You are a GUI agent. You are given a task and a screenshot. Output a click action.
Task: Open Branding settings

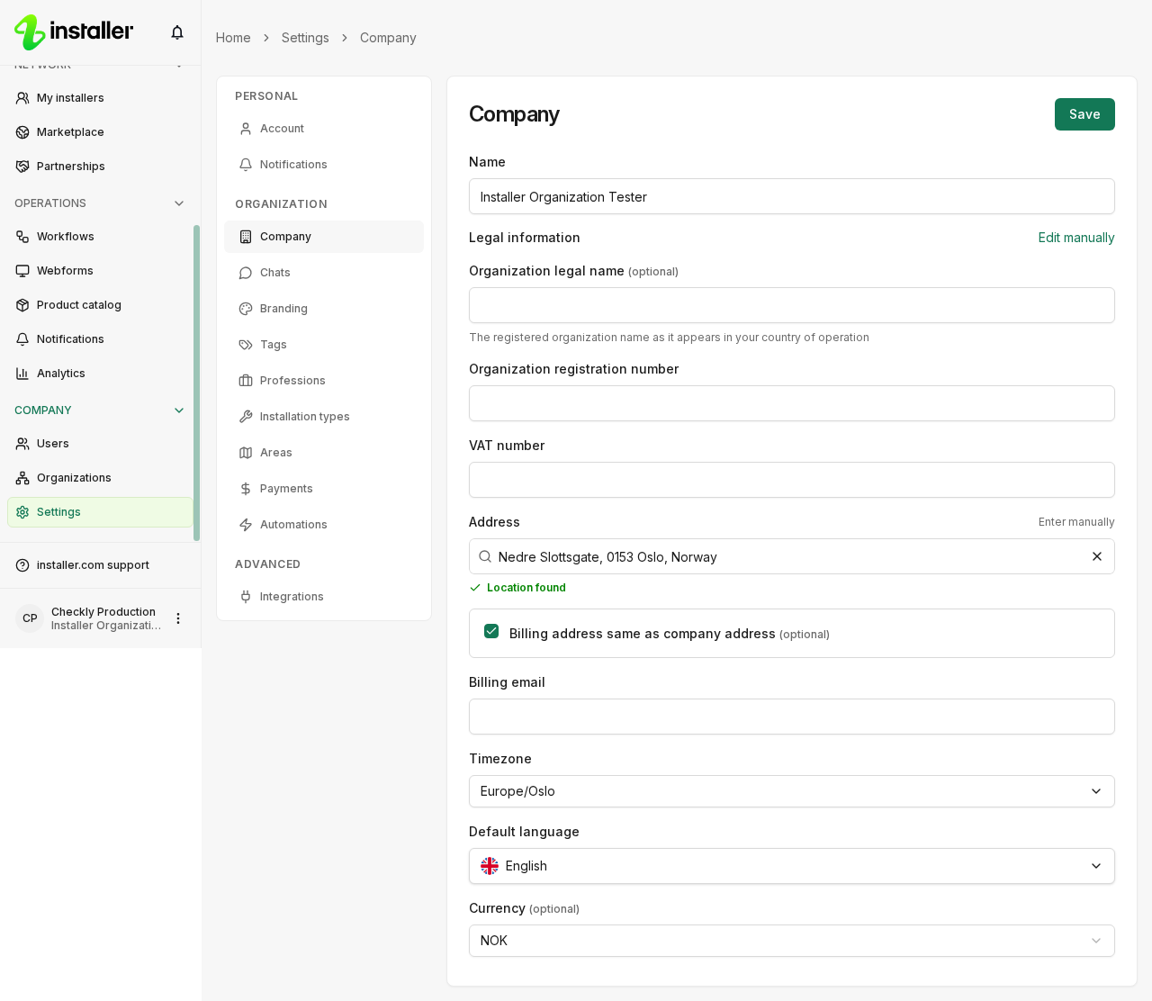pos(324,309)
